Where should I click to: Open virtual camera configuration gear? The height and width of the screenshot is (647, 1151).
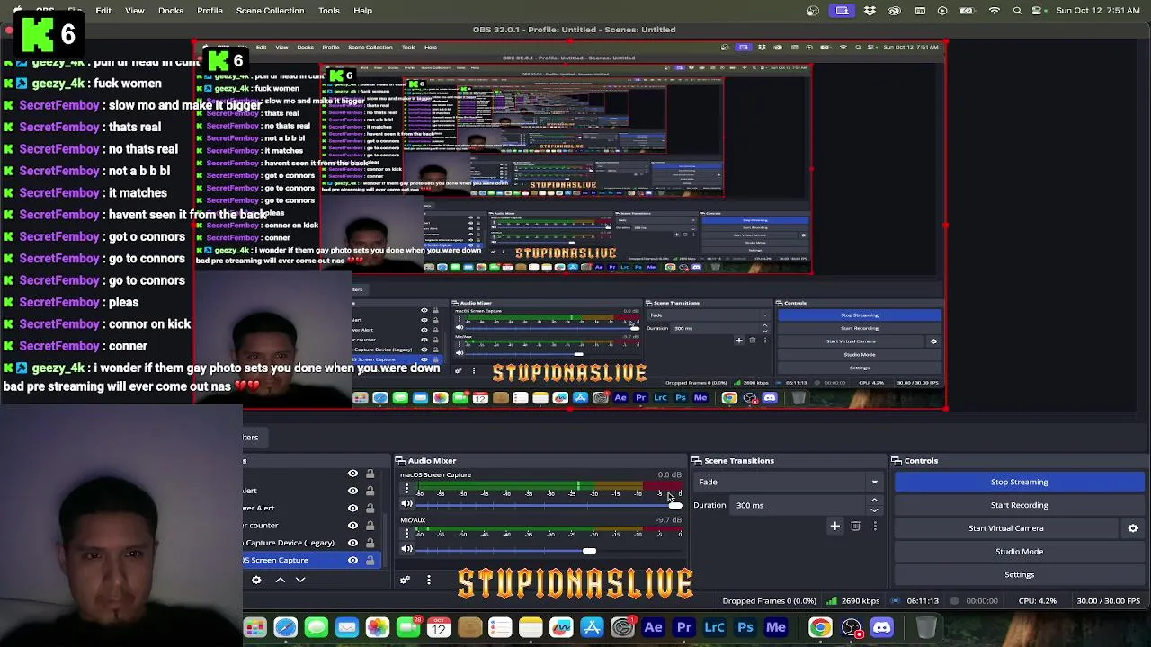[1133, 528]
